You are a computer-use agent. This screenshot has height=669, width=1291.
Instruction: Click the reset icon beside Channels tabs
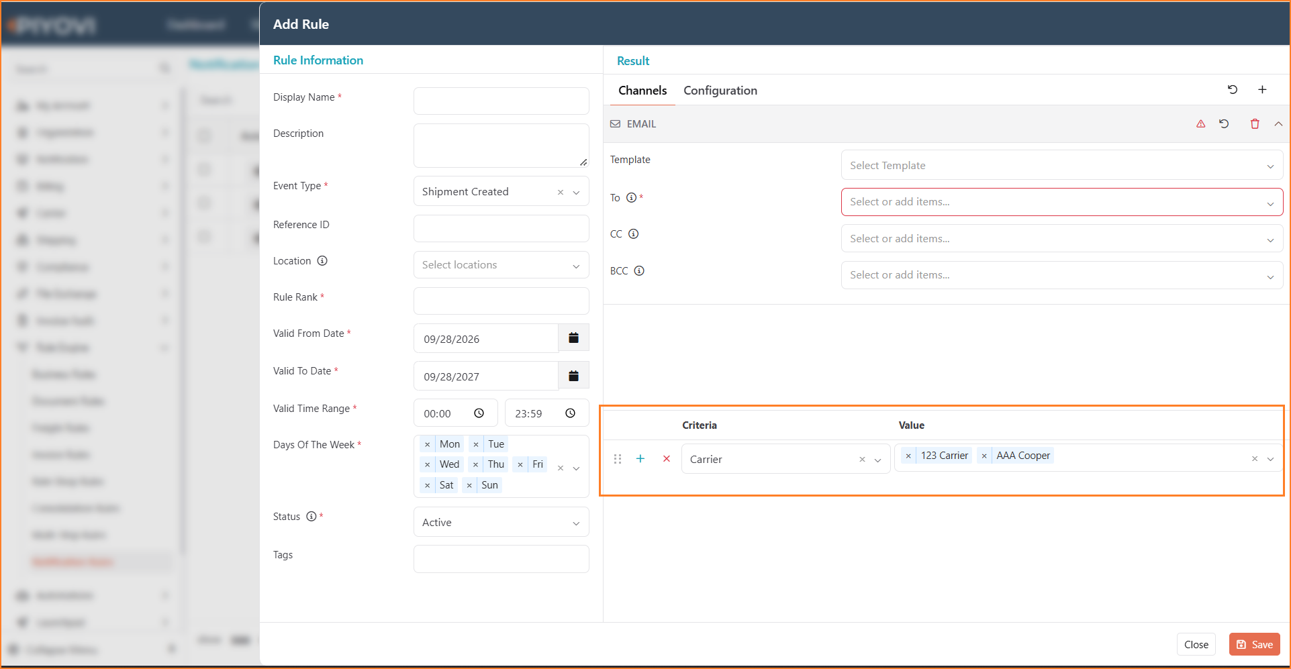(x=1233, y=90)
